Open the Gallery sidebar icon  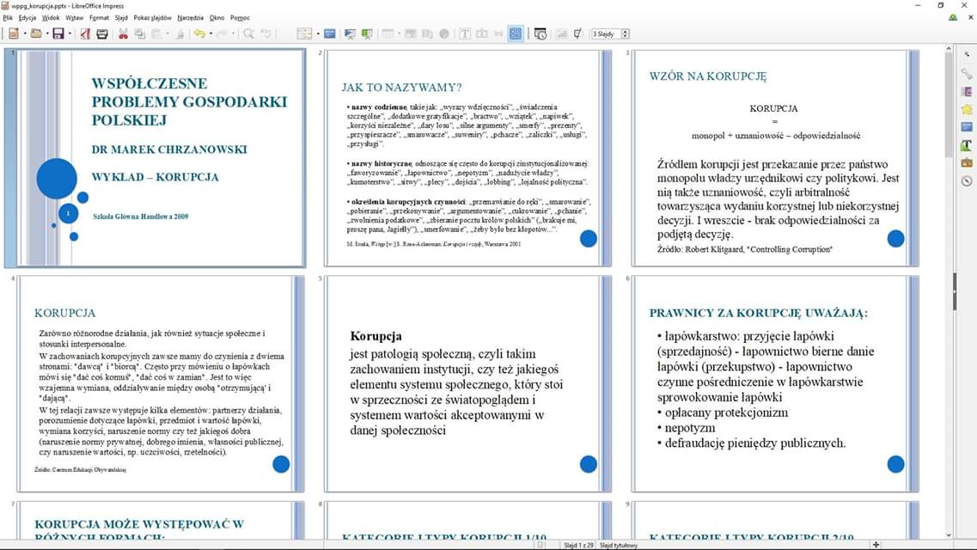[967, 162]
